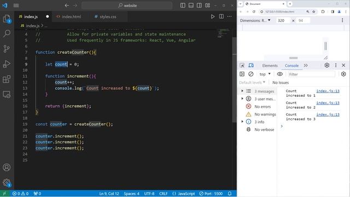Click Port : 5500 in status bar
This screenshot has width=350, height=197.
click(211, 193)
